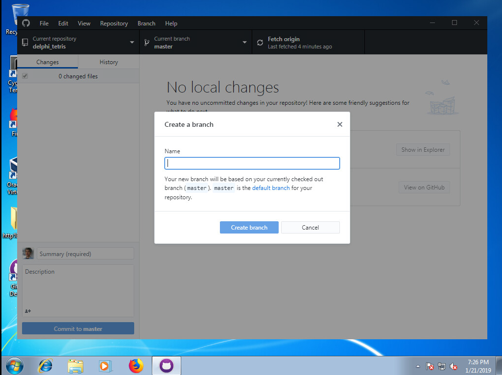Switch to the History tab

click(x=109, y=62)
